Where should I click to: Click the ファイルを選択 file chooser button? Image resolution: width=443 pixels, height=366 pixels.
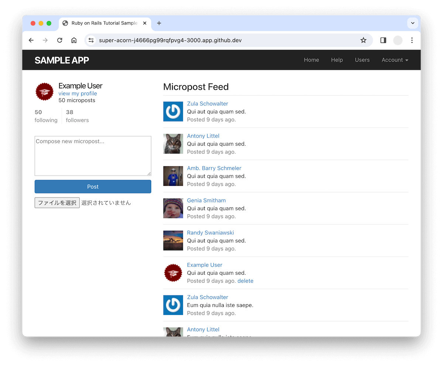coord(57,203)
